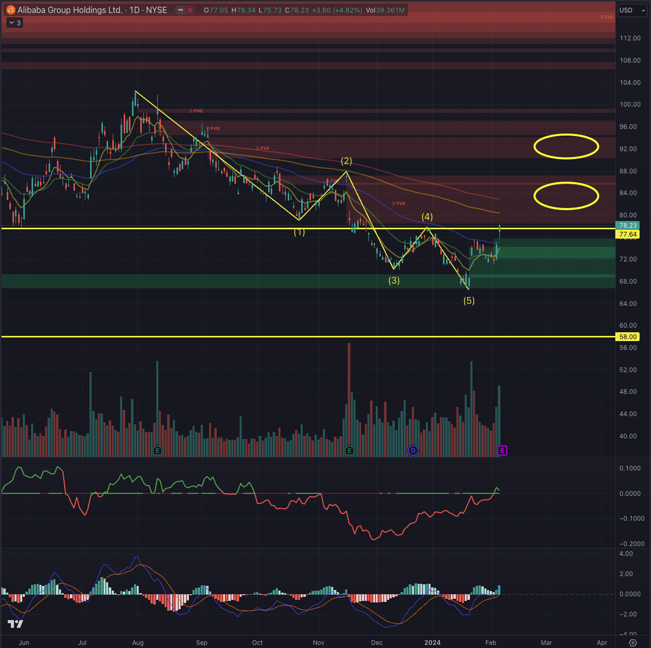Select the NYSE exchange label
This screenshot has width=651, height=648.
[156, 9]
